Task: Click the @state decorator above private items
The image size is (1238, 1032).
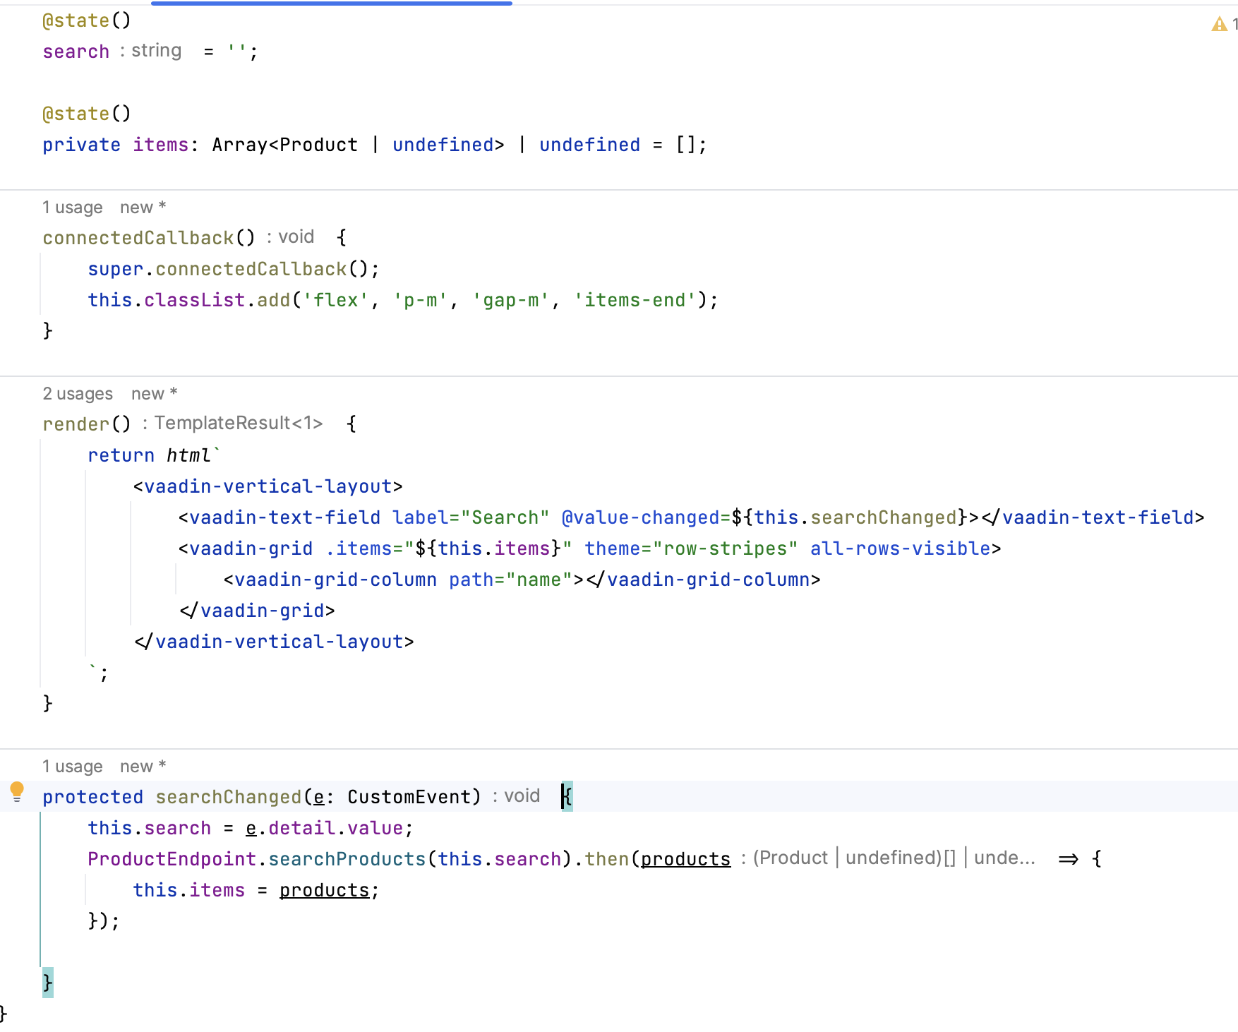Action: (76, 114)
